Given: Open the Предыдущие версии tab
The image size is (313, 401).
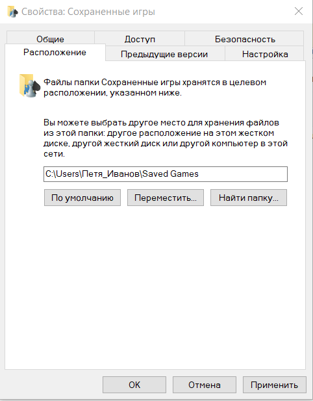Looking at the screenshot, I should 164,54.
